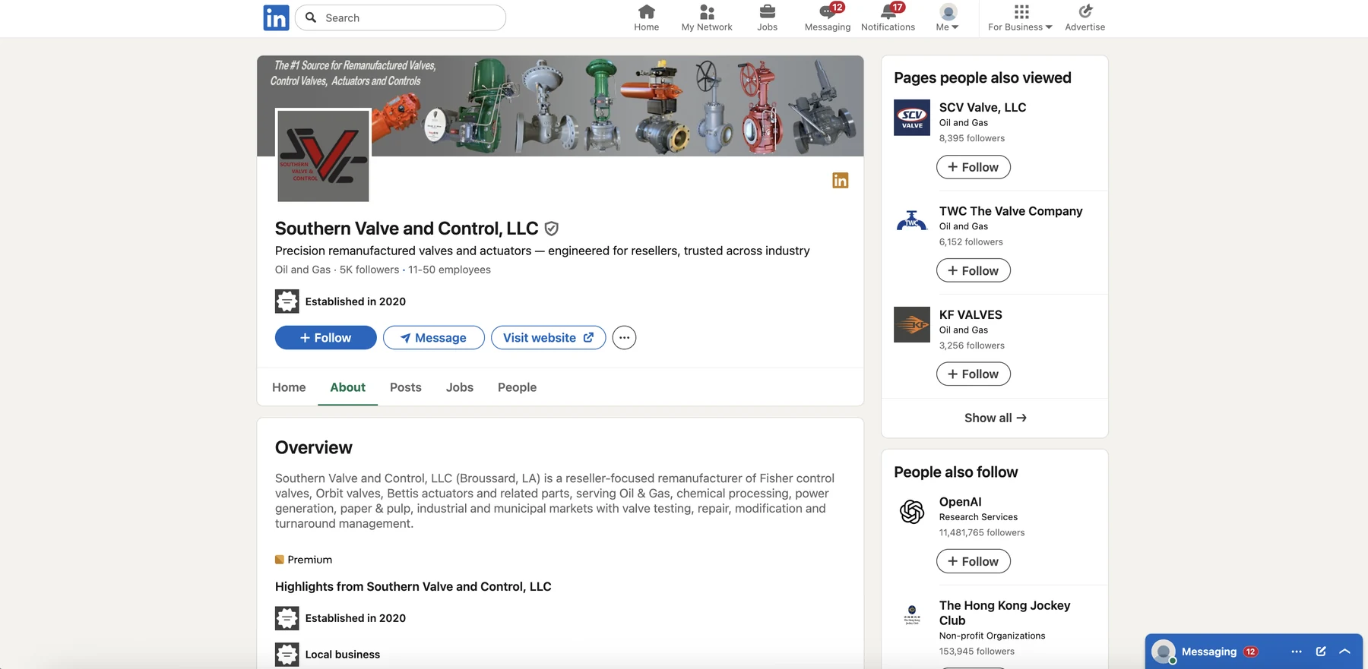The width and height of the screenshot is (1368, 669).
Task: Click the 'Southern Valve and Control, LLC' heading
Action: [407, 229]
